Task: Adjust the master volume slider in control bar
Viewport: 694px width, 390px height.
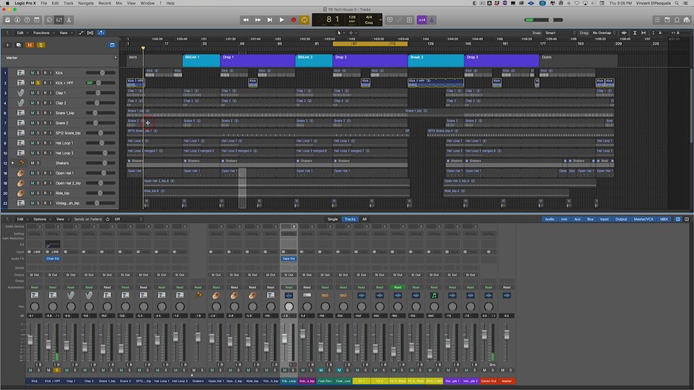Action: (x=544, y=20)
